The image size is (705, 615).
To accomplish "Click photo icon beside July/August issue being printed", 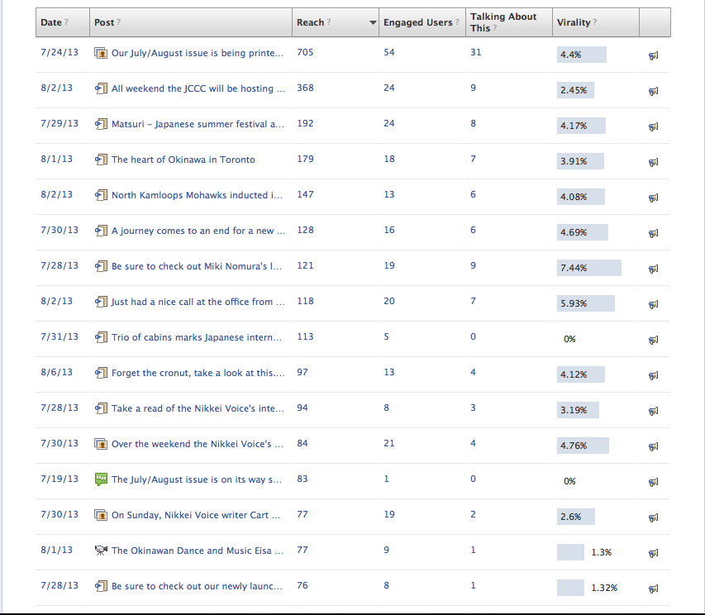I will 101,53.
